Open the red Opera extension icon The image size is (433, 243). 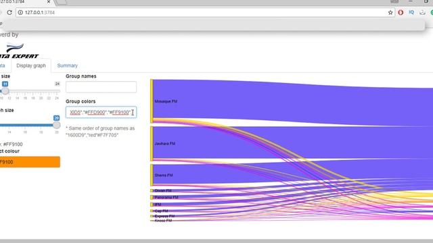point(401,12)
